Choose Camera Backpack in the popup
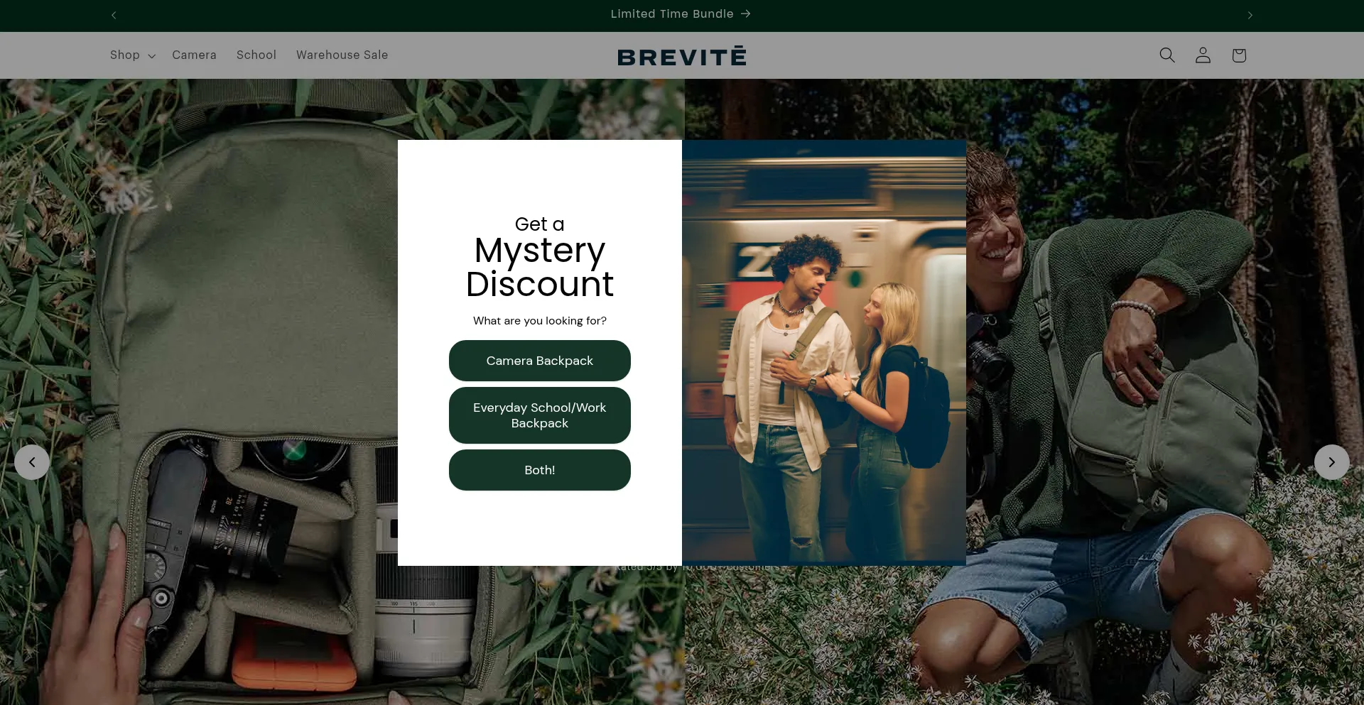The height and width of the screenshot is (705, 1364). [539, 361]
